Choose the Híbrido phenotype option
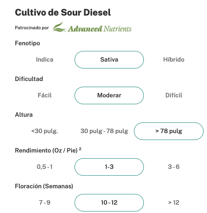The width and height of the screenshot is (207, 213). coord(174,60)
